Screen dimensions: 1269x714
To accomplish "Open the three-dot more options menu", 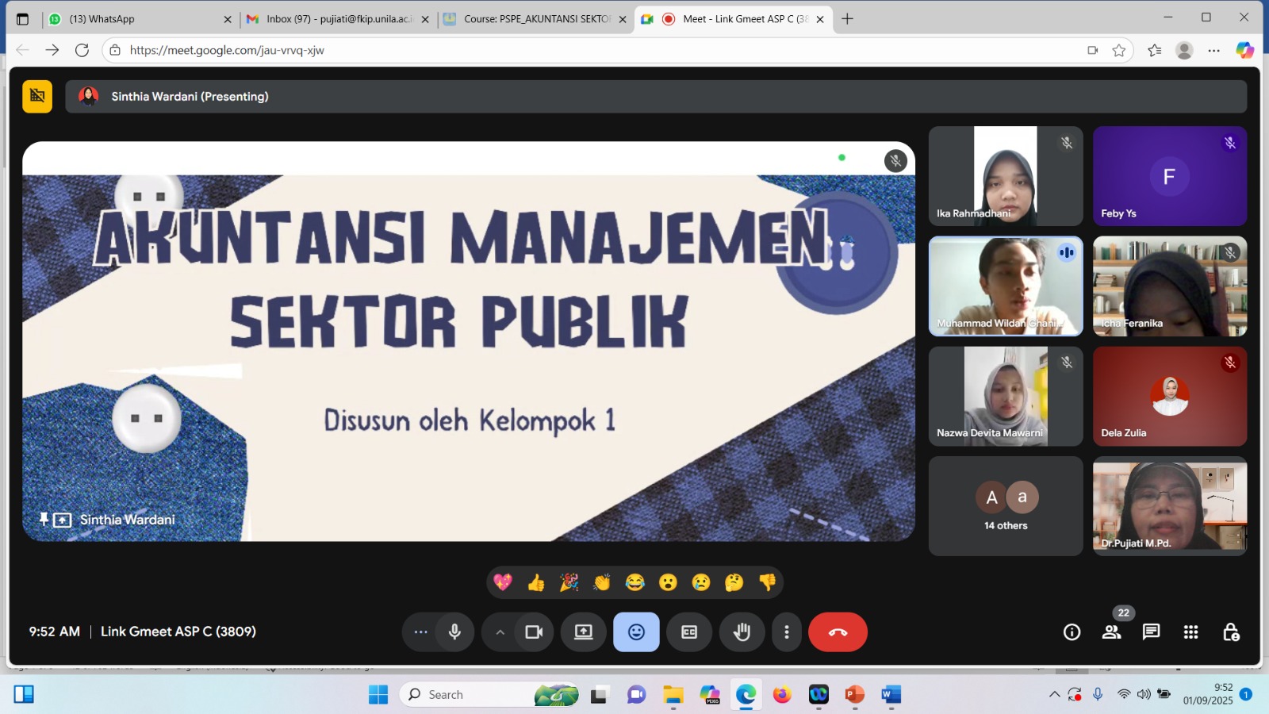I will point(786,632).
